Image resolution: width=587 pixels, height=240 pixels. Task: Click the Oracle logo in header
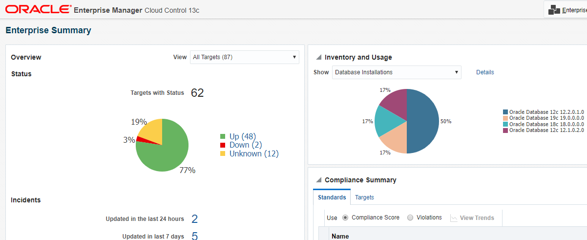38,9
